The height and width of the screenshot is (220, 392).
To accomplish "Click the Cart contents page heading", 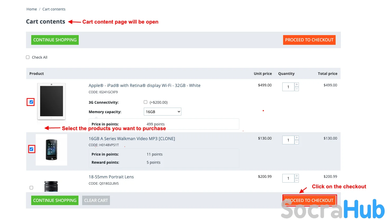I will click(46, 22).
